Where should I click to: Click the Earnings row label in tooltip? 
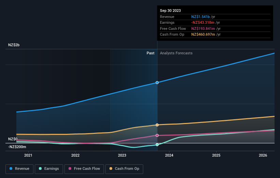point(167,22)
